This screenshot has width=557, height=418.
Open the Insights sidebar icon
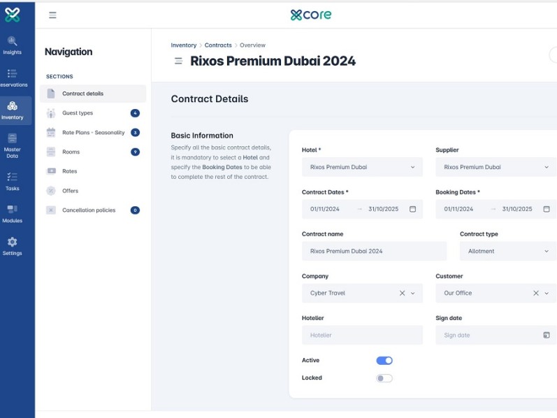pyautogui.click(x=12, y=41)
